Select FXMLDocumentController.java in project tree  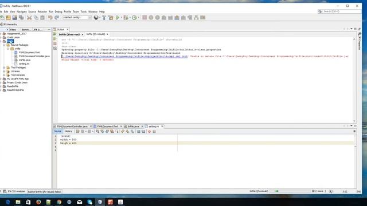tap(34, 56)
